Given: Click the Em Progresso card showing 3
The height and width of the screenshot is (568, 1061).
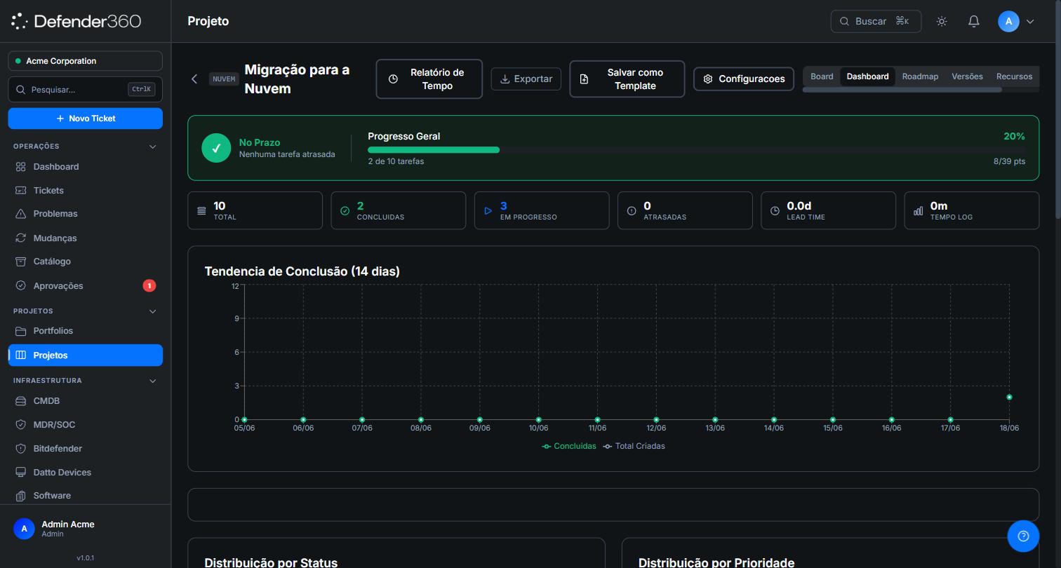Looking at the screenshot, I should pyautogui.click(x=542, y=210).
